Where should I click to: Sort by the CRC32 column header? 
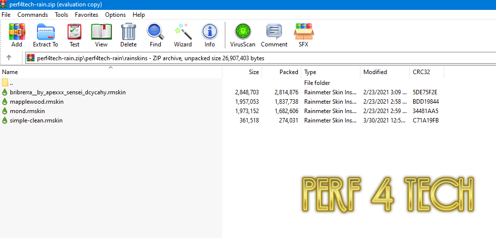click(426, 72)
